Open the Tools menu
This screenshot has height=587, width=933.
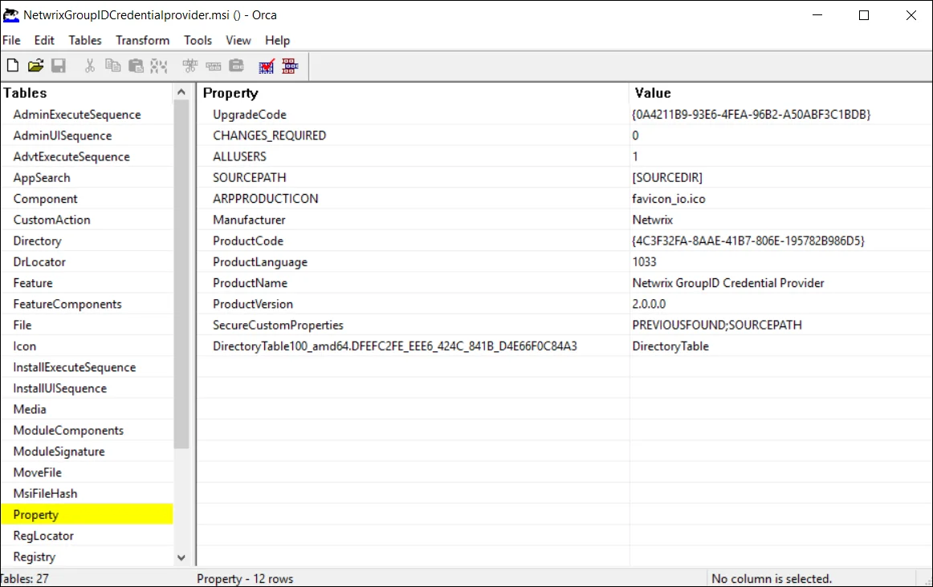click(198, 40)
